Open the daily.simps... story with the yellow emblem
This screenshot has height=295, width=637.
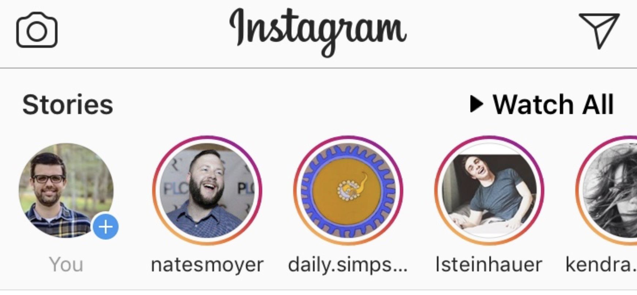348,190
